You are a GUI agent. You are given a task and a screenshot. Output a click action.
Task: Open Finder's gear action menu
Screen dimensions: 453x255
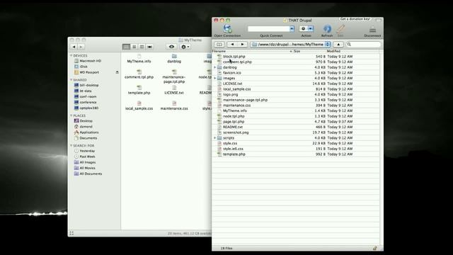coord(185,47)
